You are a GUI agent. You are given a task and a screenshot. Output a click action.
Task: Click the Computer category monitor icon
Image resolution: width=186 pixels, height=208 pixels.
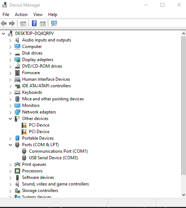click(17, 47)
